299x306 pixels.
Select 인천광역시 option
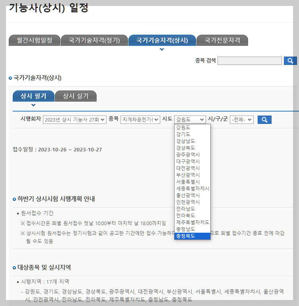pos(192,202)
